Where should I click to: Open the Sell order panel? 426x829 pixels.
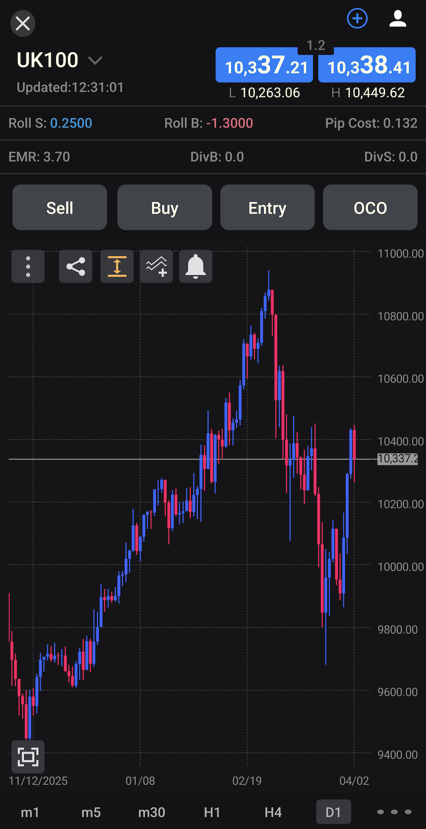coord(59,207)
